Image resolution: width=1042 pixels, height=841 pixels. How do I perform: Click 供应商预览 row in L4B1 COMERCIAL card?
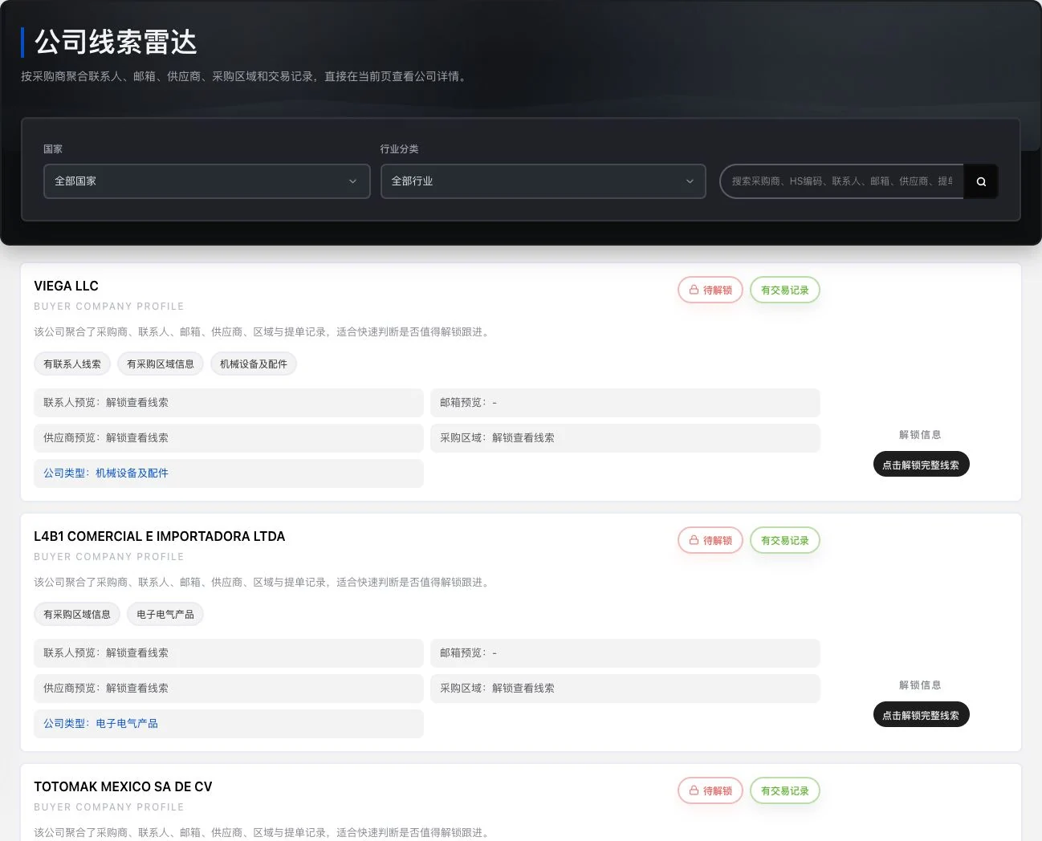[x=229, y=689]
